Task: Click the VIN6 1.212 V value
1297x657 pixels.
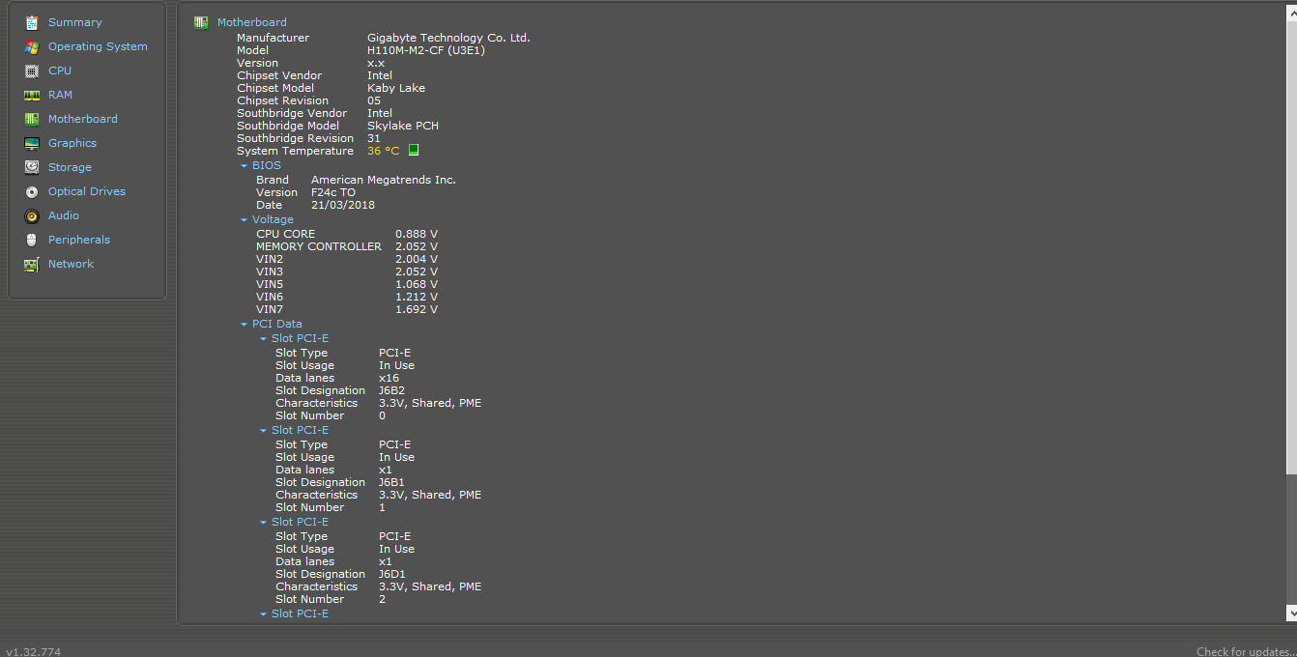Action: pos(417,297)
